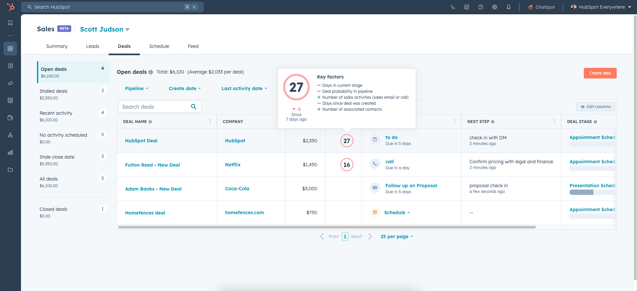
Task: Select the Recent activity filter
Action: pos(73,116)
